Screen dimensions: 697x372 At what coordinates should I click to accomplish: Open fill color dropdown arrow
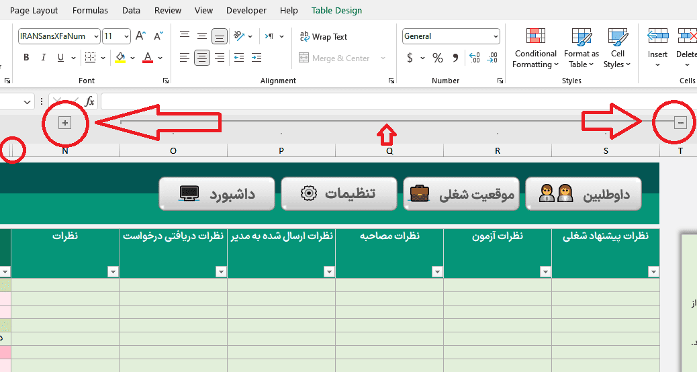point(132,58)
